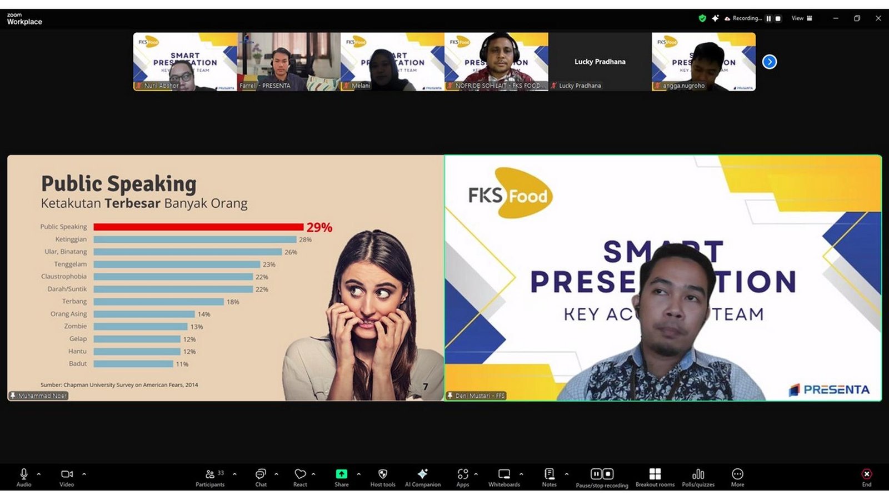889x500 pixels.
Task: Click the green encryption shield icon
Action: click(x=702, y=18)
